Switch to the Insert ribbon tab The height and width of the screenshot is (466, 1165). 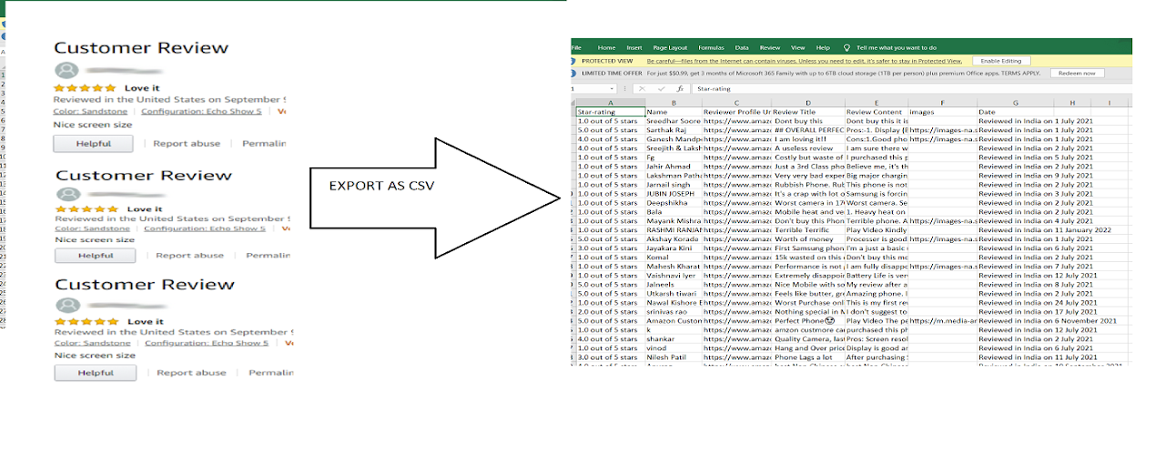pos(634,47)
